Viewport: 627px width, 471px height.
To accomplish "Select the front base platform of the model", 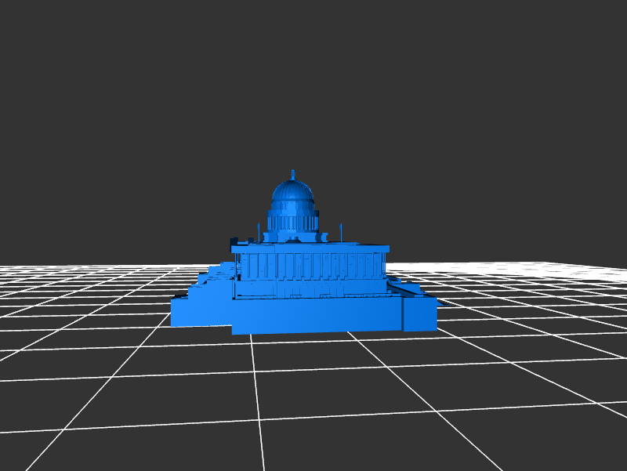I will 313,317.
